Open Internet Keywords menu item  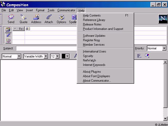106,65
